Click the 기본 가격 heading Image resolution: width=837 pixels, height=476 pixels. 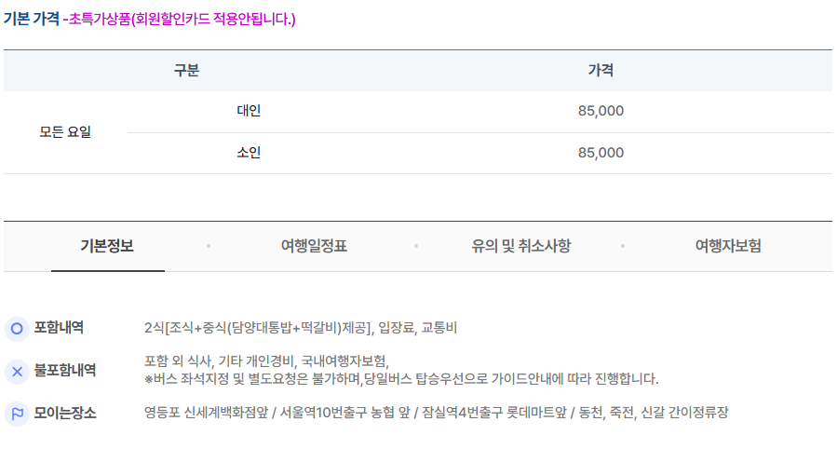32,19
